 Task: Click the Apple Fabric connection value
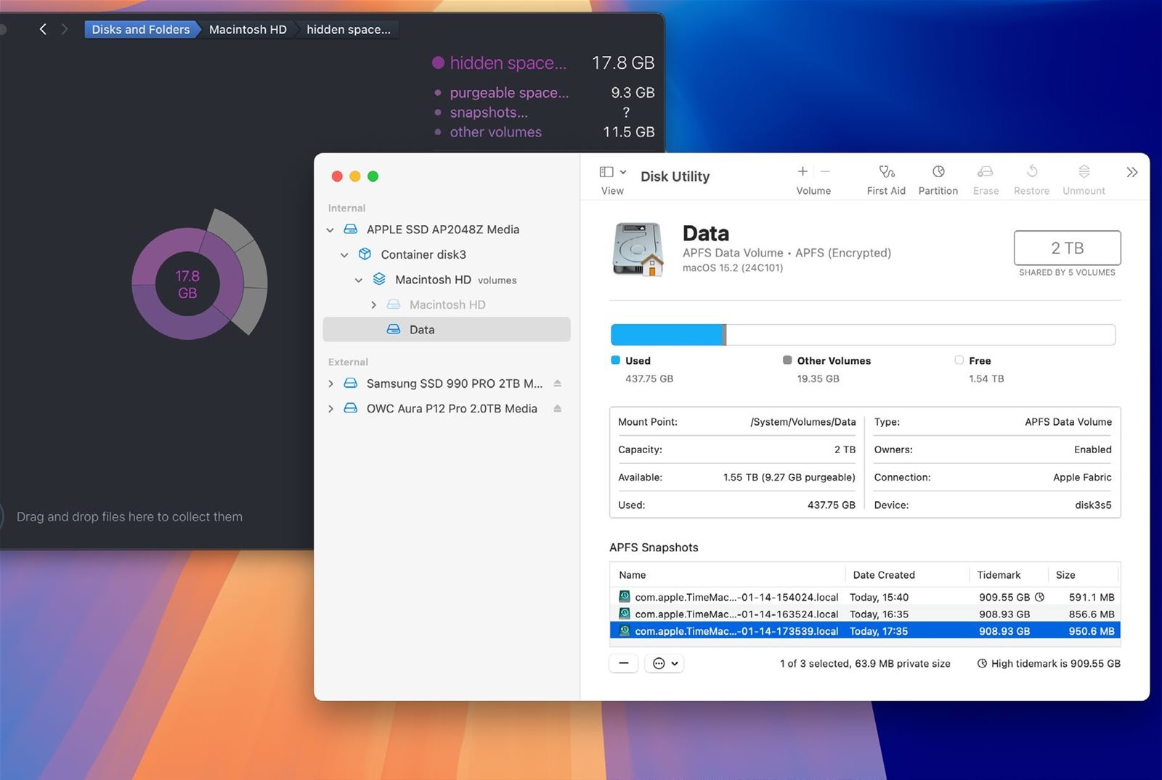point(1082,477)
